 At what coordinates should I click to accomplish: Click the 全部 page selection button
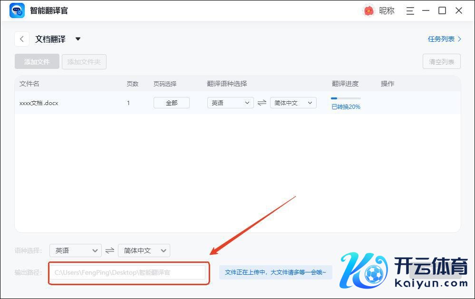click(171, 103)
